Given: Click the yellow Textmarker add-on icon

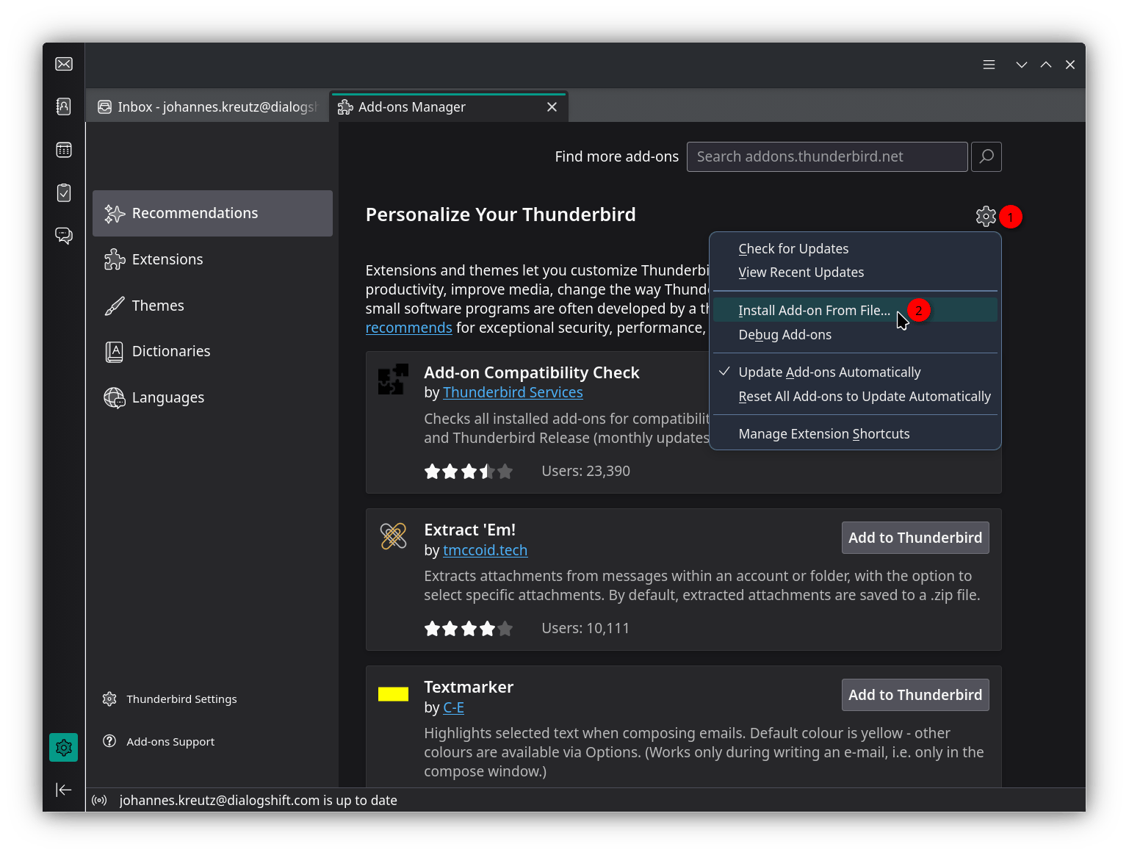Looking at the screenshot, I should coord(393,694).
